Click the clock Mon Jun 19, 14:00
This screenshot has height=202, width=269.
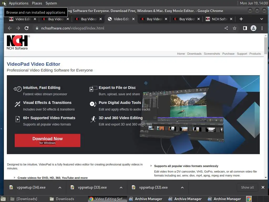(254, 3)
